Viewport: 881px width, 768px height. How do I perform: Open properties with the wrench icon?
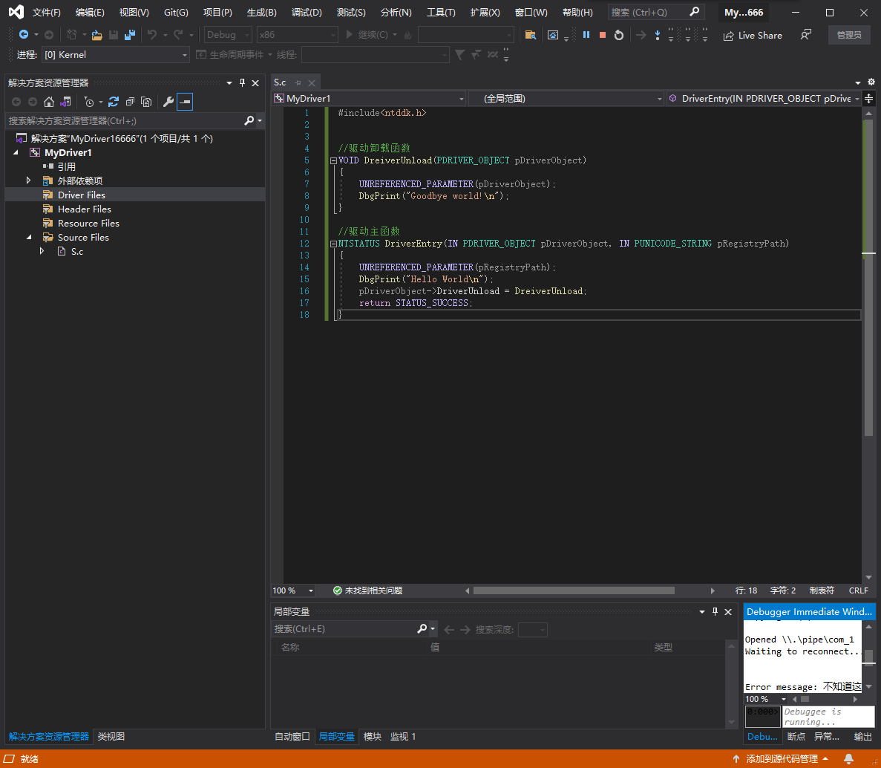pyautogui.click(x=168, y=102)
